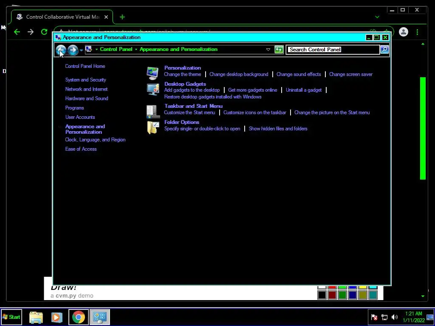Open Windows Media Player from taskbar
435x326 pixels.
click(x=57, y=318)
